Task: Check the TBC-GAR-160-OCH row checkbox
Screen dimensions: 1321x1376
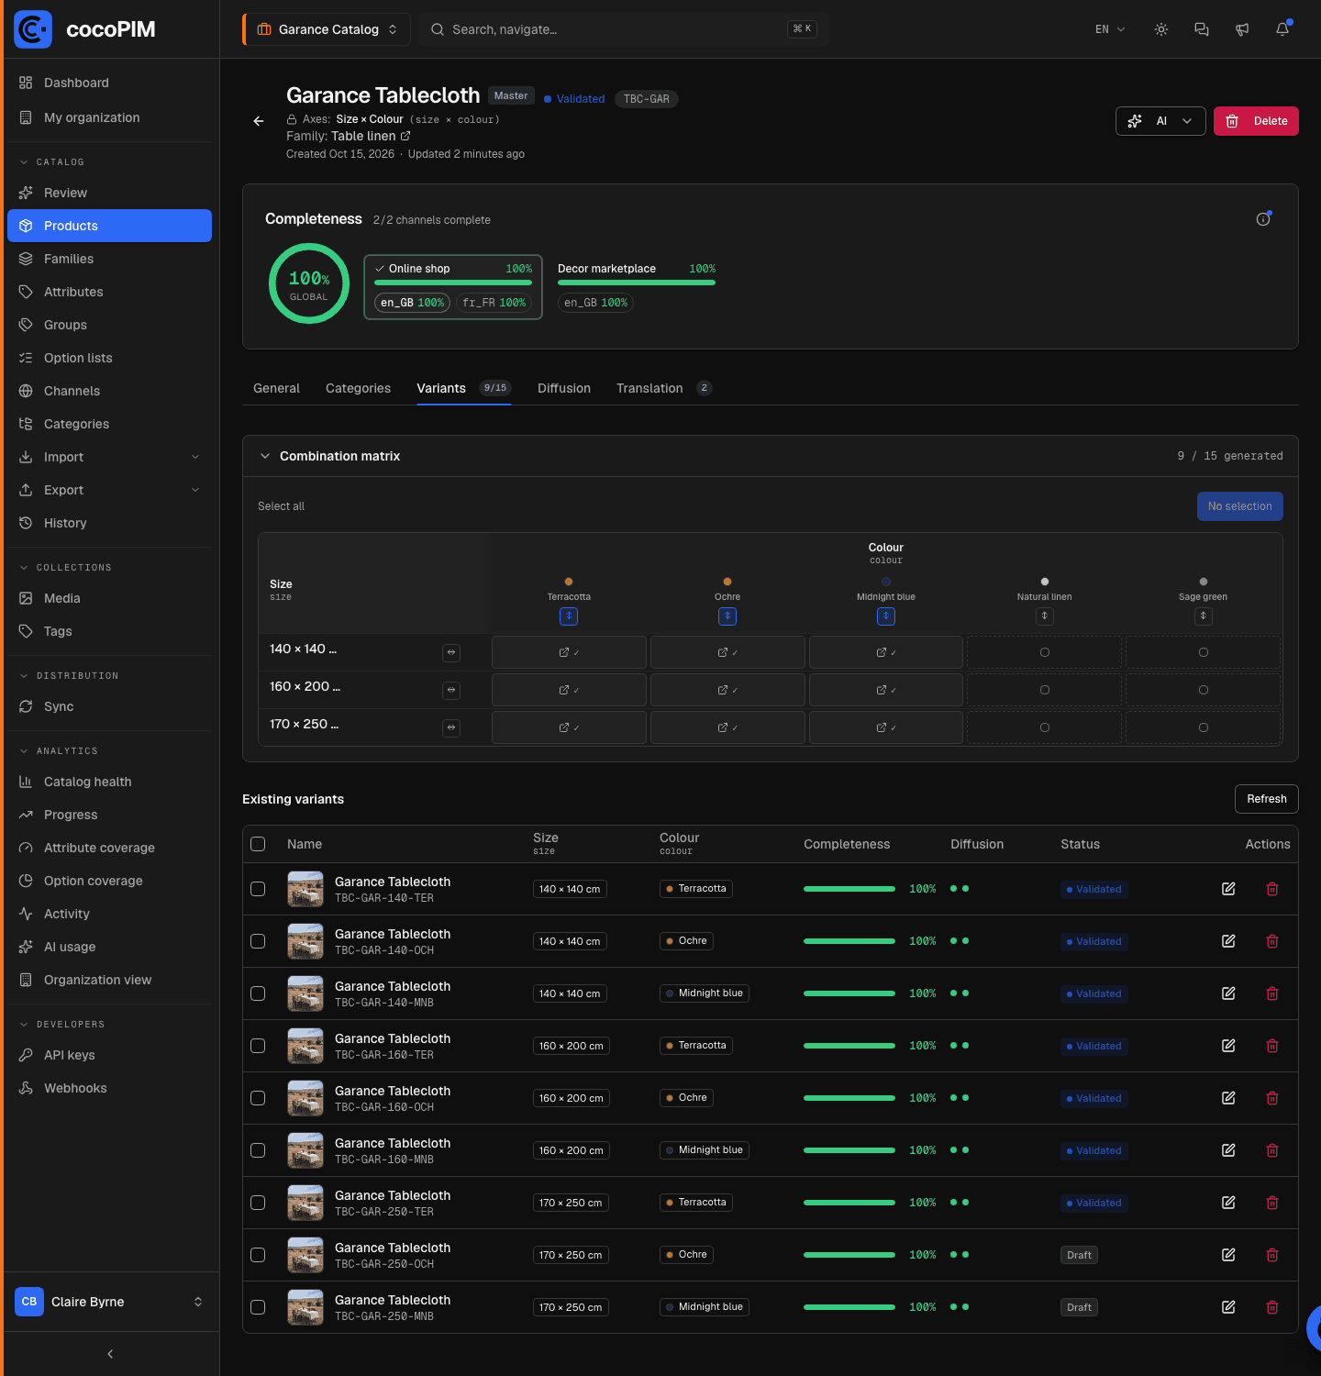Action: pyautogui.click(x=258, y=1098)
